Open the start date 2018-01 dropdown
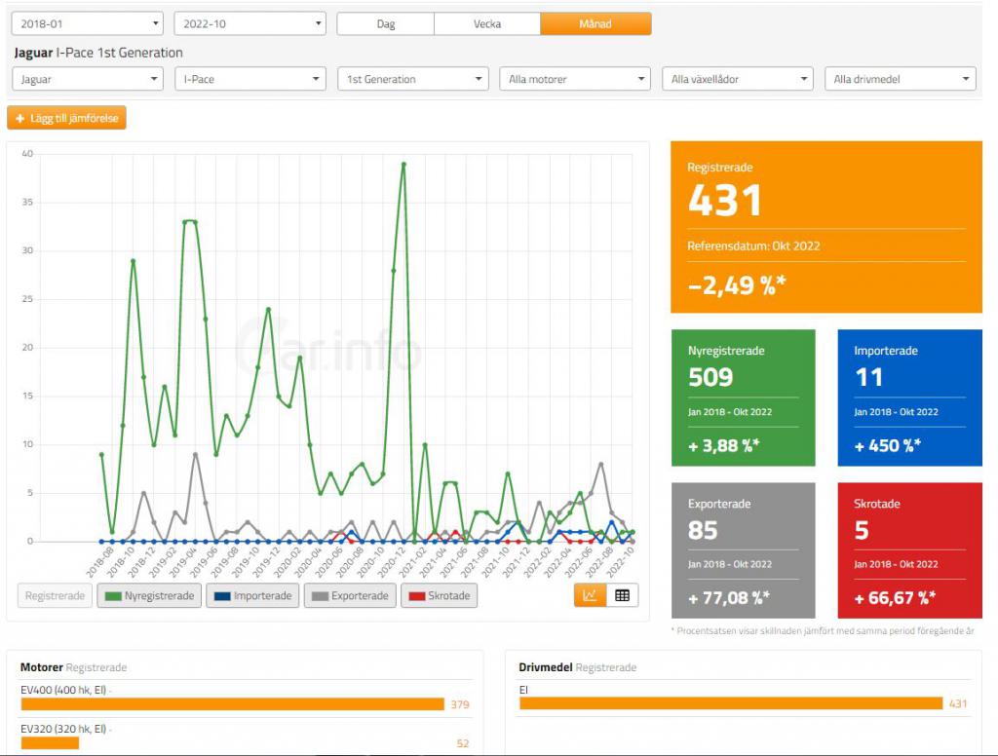Viewport: 998px width, 756px height. click(x=87, y=24)
